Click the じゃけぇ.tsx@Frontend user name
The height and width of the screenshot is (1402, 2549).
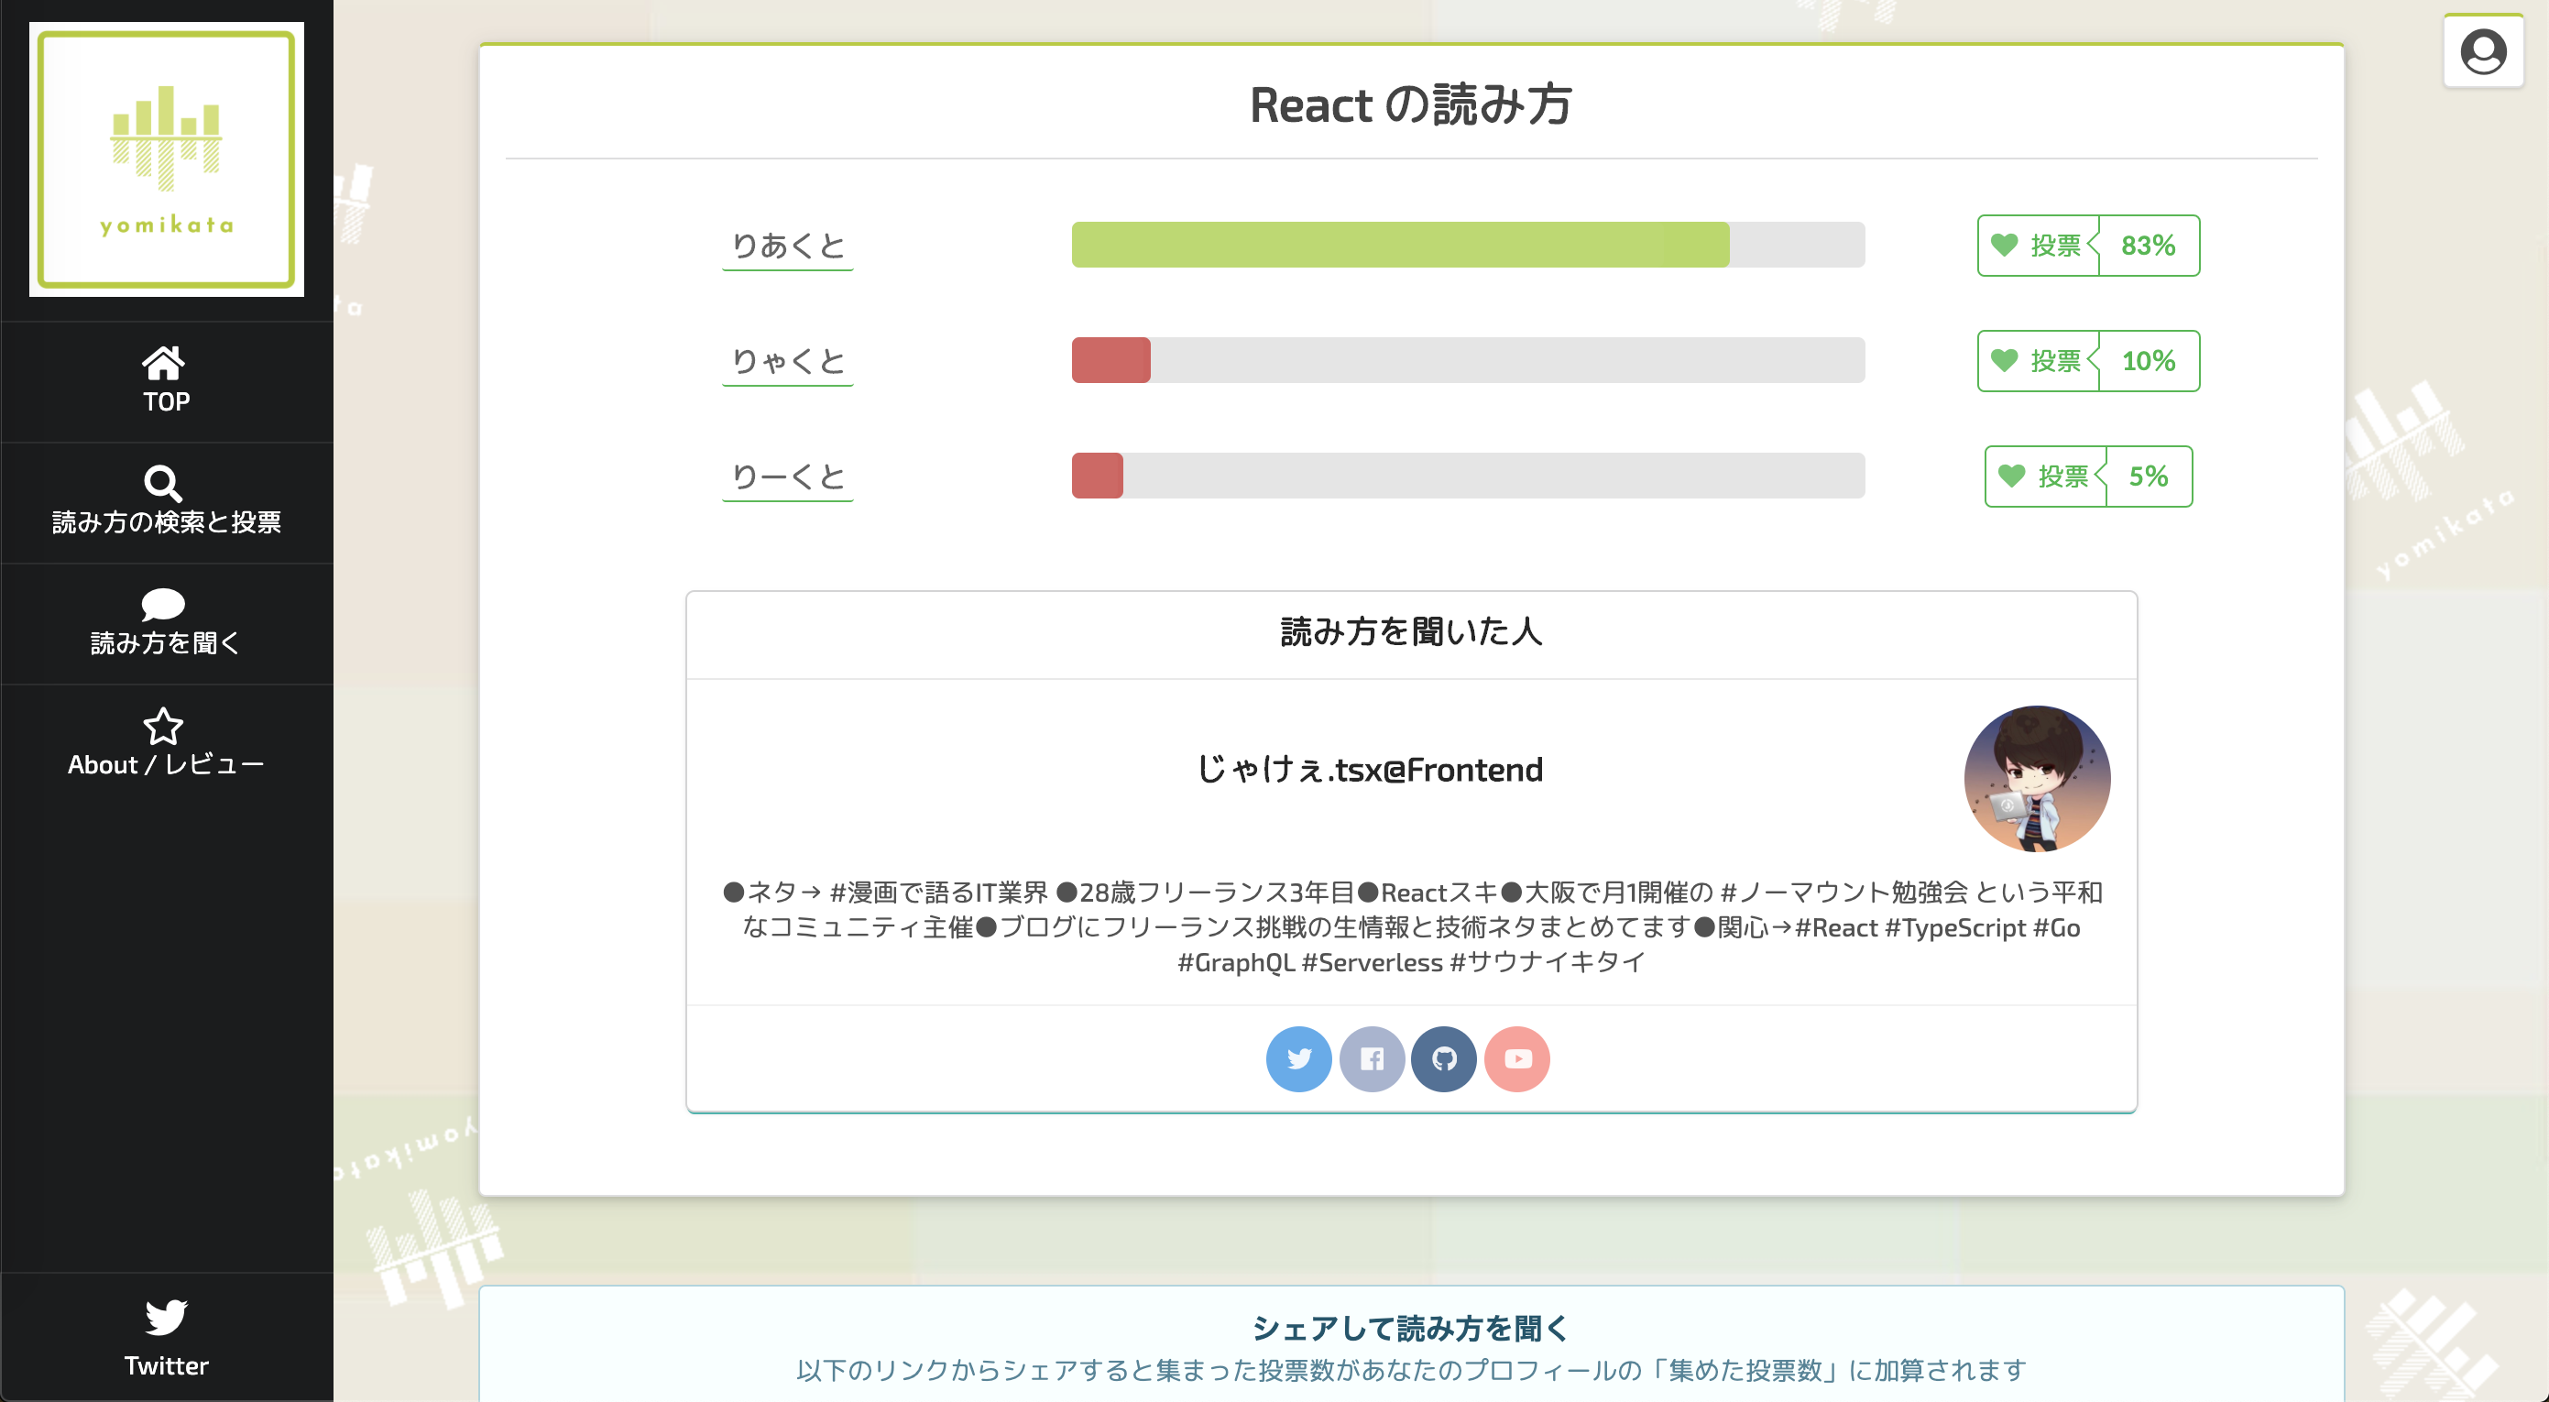(x=1370, y=770)
